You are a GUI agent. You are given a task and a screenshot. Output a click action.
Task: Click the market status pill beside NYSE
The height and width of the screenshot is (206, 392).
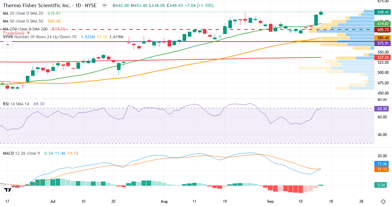105,6
